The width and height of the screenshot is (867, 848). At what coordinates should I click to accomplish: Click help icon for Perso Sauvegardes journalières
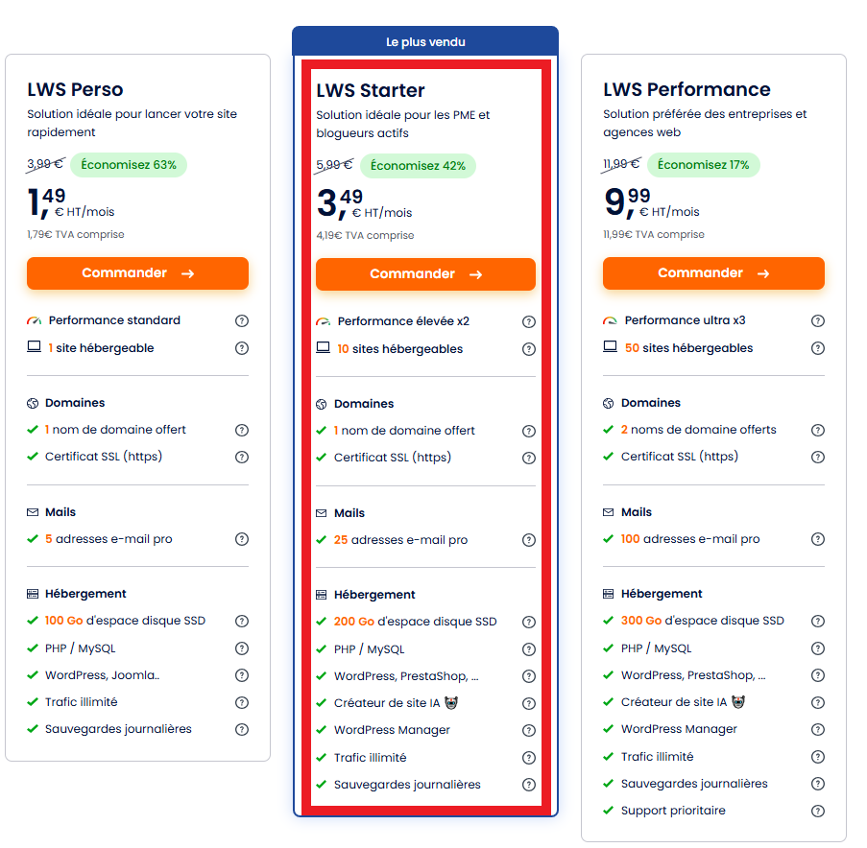(242, 729)
